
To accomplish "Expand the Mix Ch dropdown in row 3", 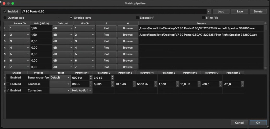I will point(93,41).
